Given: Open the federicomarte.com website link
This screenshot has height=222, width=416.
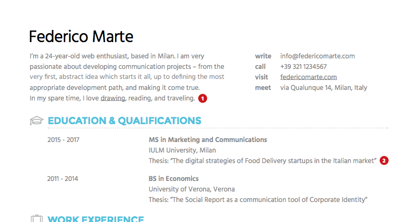Looking at the screenshot, I should coord(309,77).
